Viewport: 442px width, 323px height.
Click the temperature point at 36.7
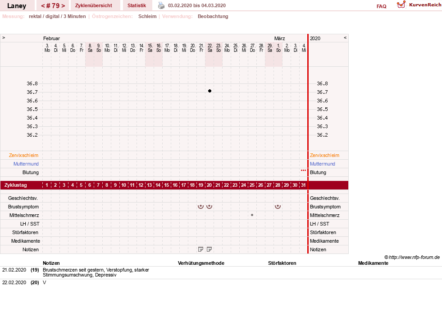coord(210,91)
